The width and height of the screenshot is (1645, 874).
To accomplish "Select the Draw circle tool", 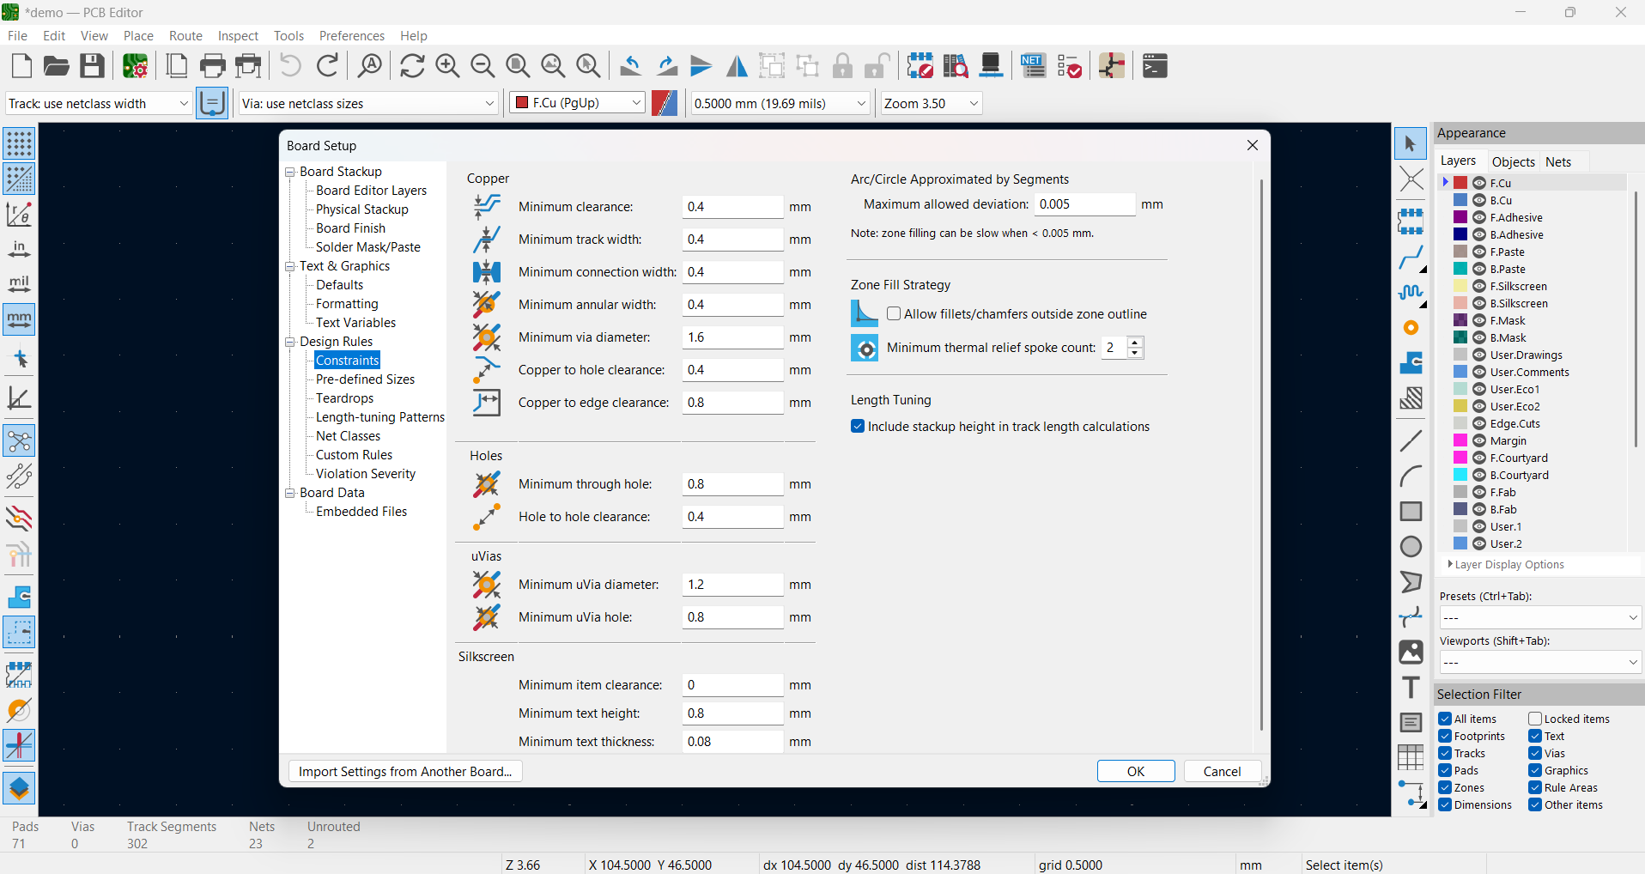I will coord(1411,547).
